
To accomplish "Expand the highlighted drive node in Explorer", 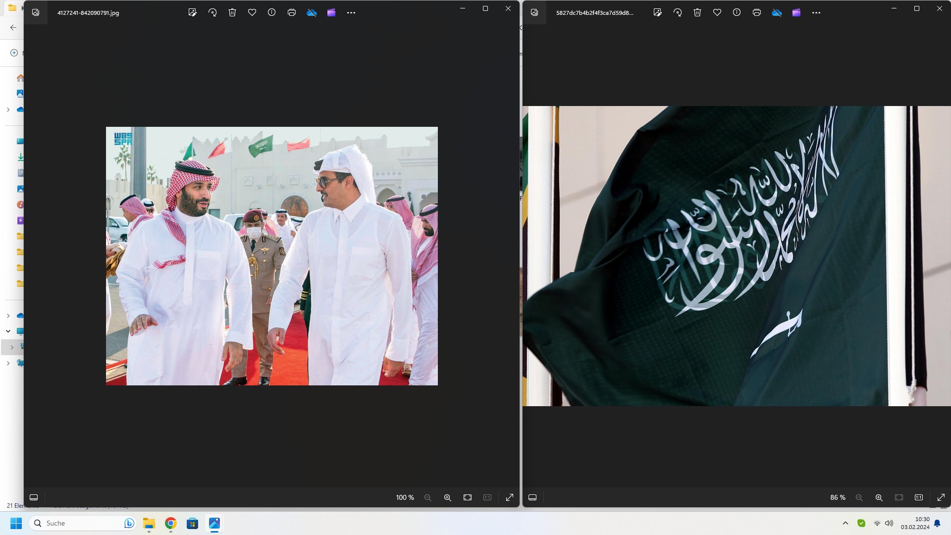I will pos(12,347).
